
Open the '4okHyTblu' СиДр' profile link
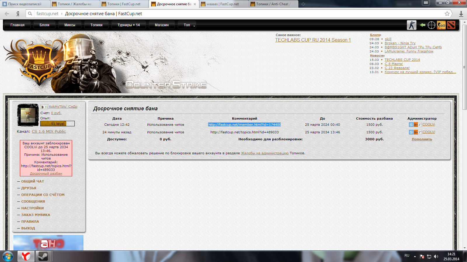tap(63, 107)
